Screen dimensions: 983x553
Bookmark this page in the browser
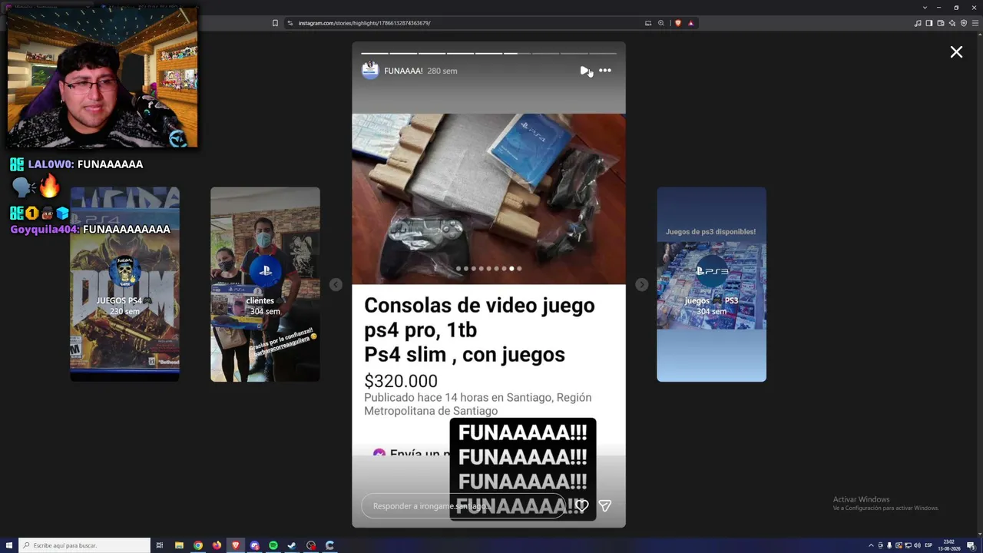point(275,23)
